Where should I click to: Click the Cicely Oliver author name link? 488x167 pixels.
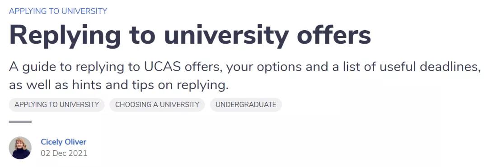pos(64,142)
